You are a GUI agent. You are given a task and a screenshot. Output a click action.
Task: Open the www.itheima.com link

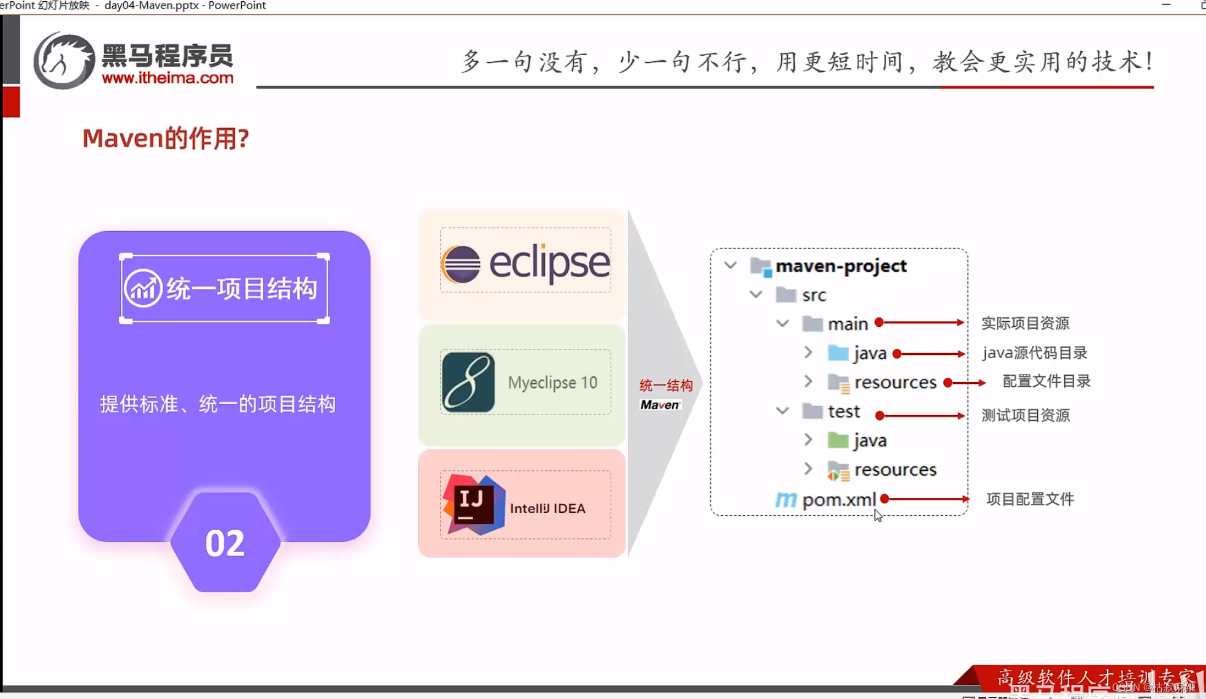(x=168, y=78)
